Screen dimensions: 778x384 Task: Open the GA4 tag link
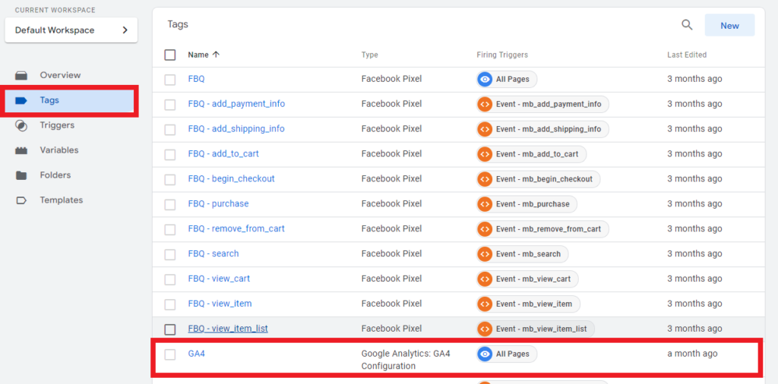197,354
